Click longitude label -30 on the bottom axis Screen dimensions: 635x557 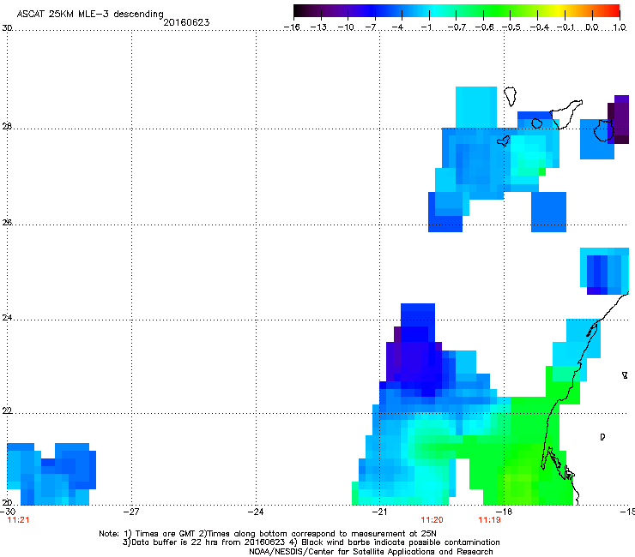(8, 512)
